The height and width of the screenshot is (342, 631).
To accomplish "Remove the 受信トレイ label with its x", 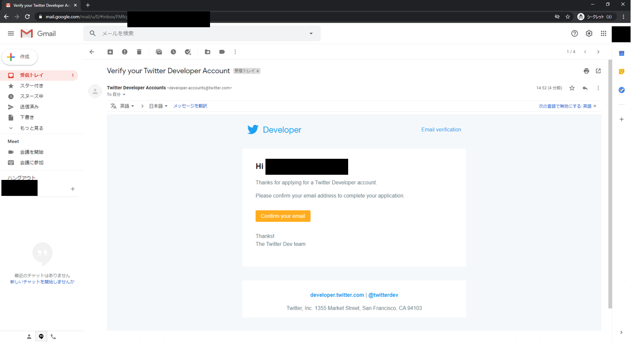I will click(x=257, y=71).
